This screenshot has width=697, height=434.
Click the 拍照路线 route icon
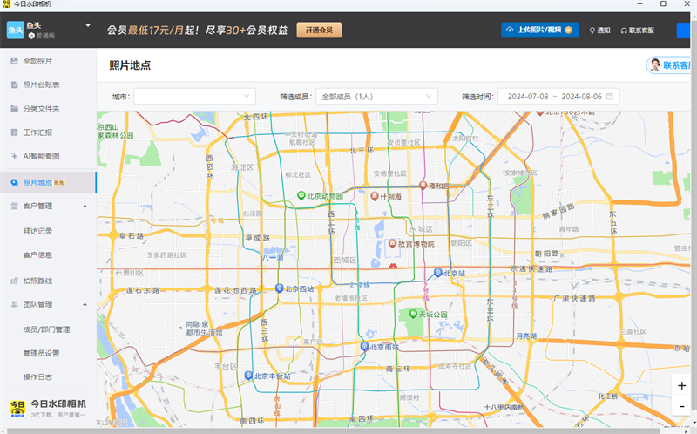[x=14, y=281]
